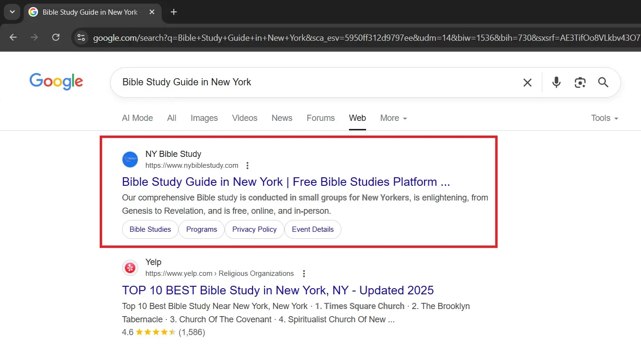
Task: Open the Bible Study Guide in New York link
Action: pos(285,182)
